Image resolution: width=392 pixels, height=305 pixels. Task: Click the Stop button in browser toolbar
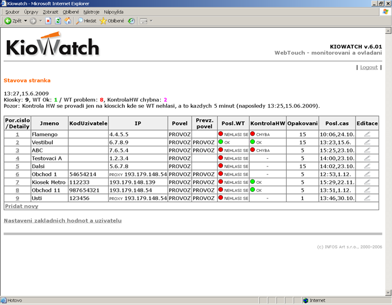pos(48,21)
